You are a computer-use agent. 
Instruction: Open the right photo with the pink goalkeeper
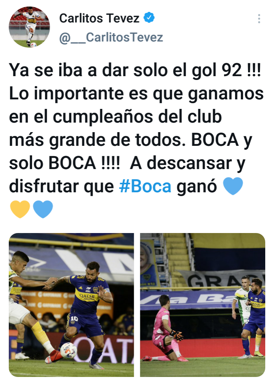(203, 305)
